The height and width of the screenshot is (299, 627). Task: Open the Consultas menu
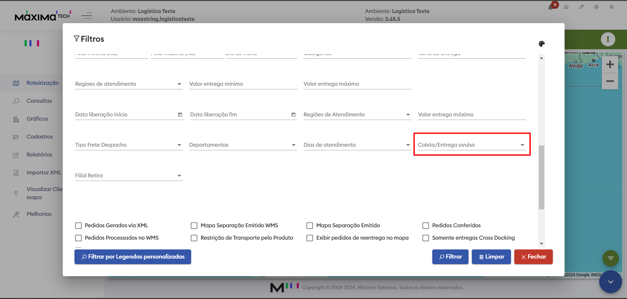[x=39, y=101]
